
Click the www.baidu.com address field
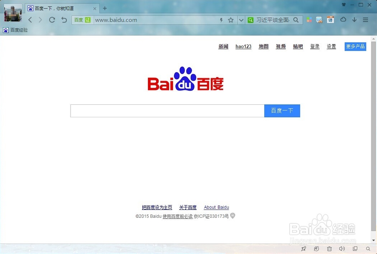click(x=156, y=20)
